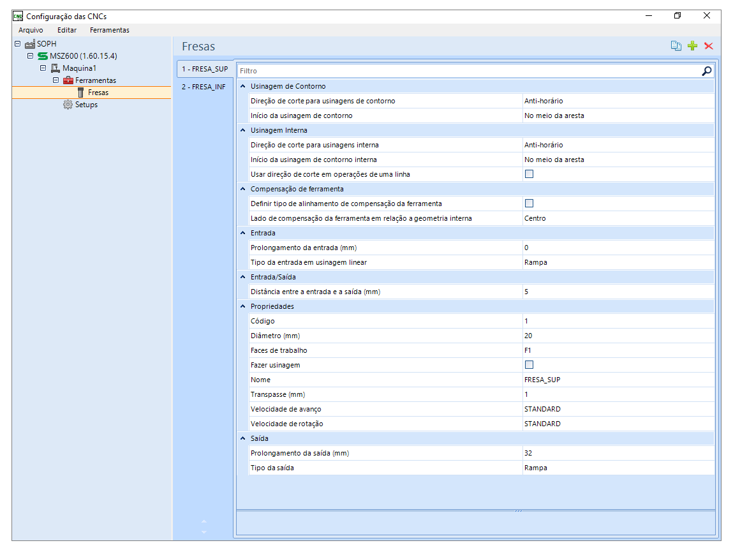The width and height of the screenshot is (733, 557).
Task: Open the Ferramentas menu
Action: point(109,30)
